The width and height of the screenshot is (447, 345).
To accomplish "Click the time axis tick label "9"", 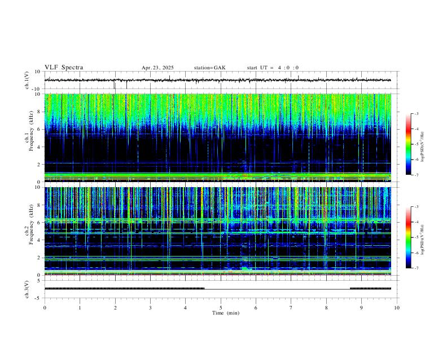I will coord(361,308).
